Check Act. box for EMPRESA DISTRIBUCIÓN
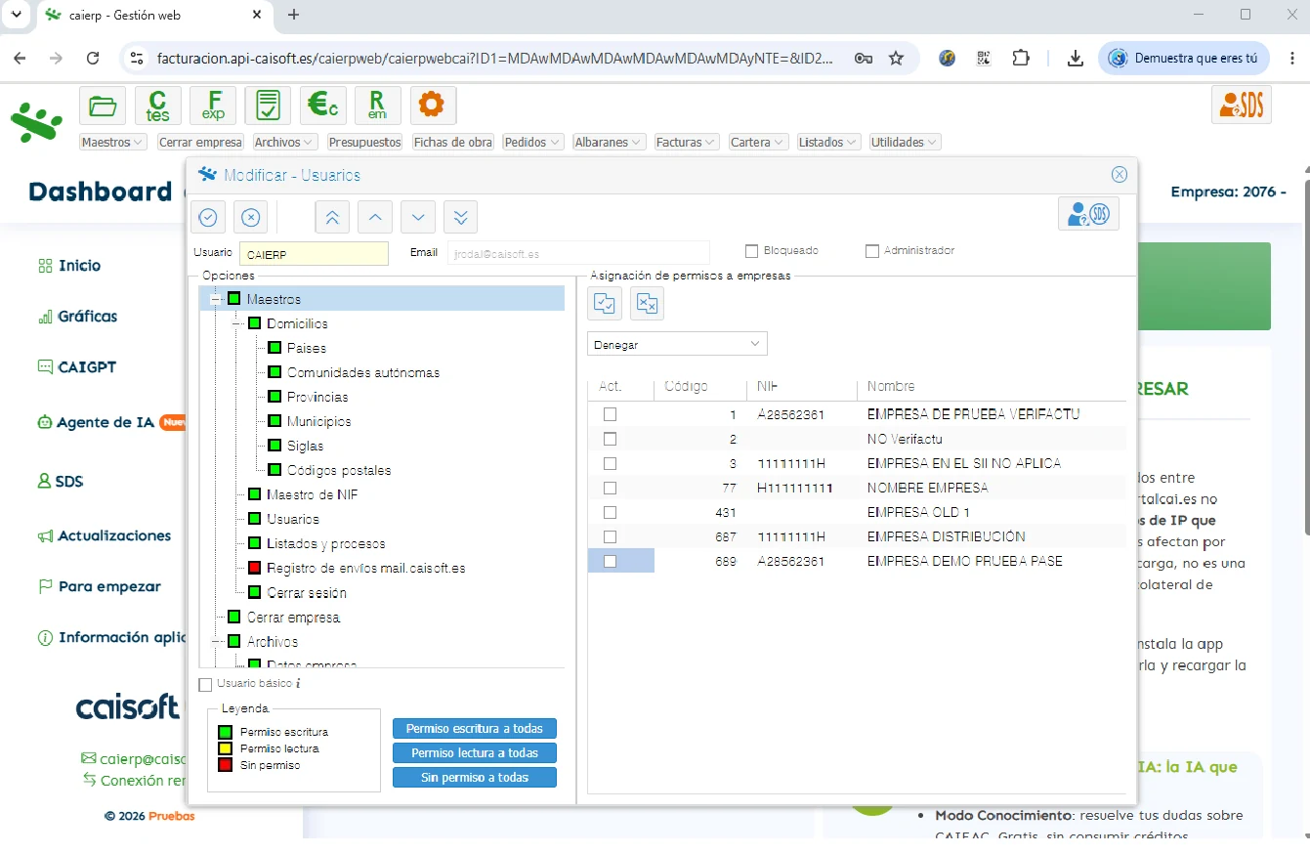 pos(610,536)
